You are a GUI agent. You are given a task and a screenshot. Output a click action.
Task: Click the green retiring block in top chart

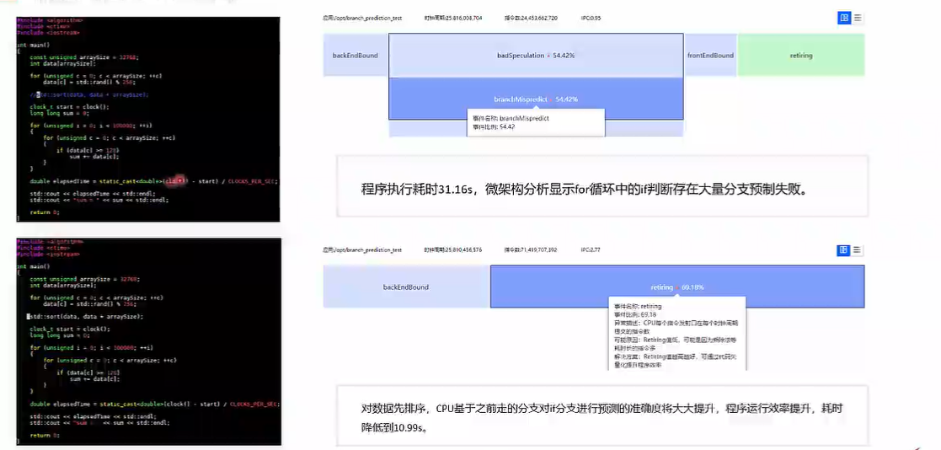(x=801, y=56)
